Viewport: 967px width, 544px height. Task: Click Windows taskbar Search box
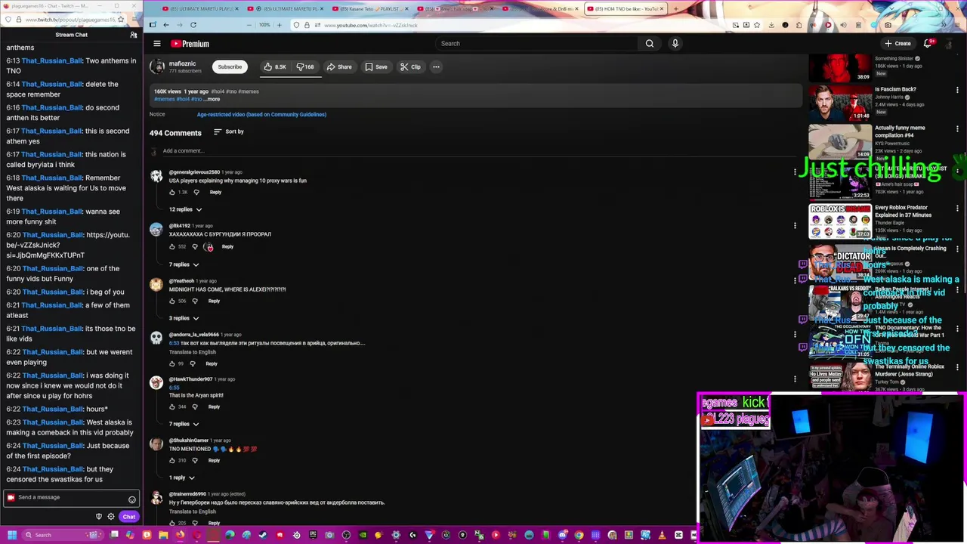click(64, 535)
